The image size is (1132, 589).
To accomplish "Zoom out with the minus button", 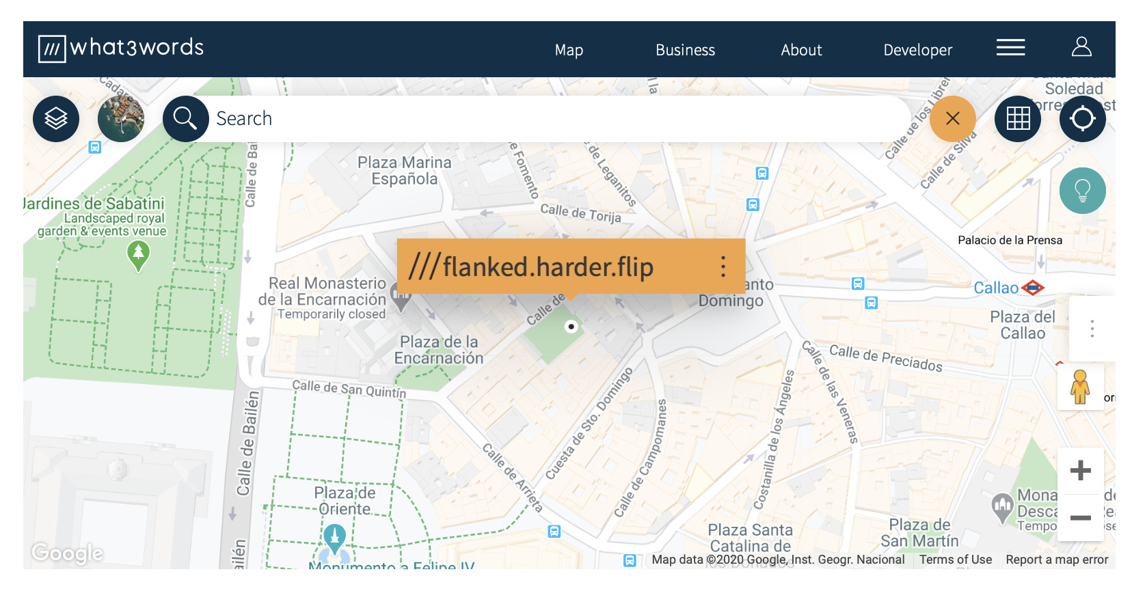I will pyautogui.click(x=1081, y=518).
